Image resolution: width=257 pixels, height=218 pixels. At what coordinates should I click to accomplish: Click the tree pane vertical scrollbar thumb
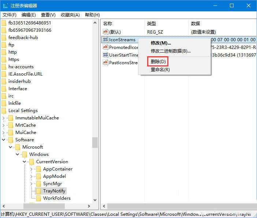coord(95,142)
